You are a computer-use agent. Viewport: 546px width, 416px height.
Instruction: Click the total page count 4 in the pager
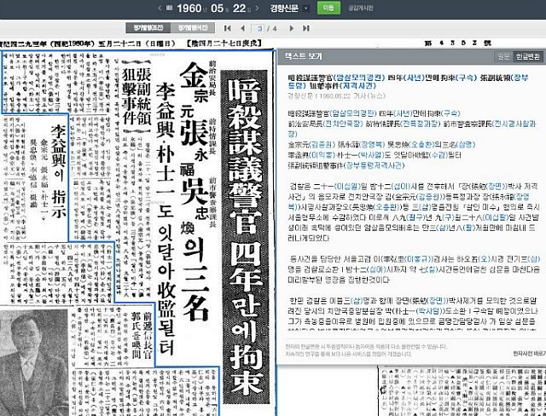275,28
